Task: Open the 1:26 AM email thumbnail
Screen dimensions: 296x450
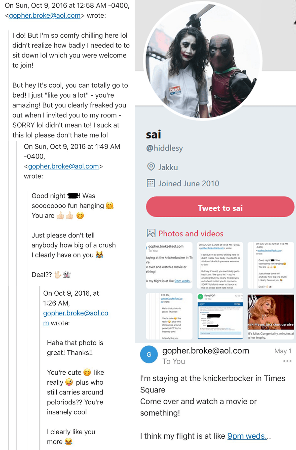Action: point(169,316)
